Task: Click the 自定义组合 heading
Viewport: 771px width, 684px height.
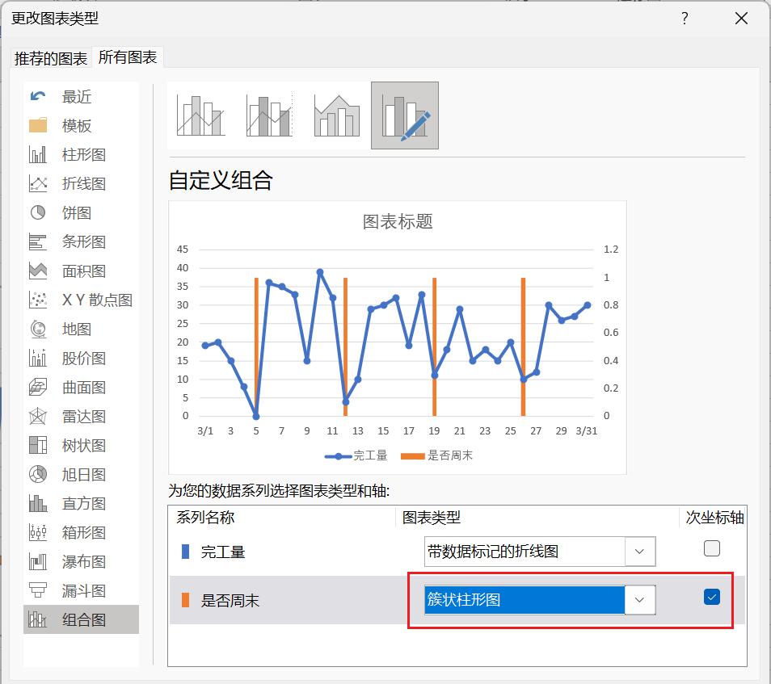Action: coord(221,180)
